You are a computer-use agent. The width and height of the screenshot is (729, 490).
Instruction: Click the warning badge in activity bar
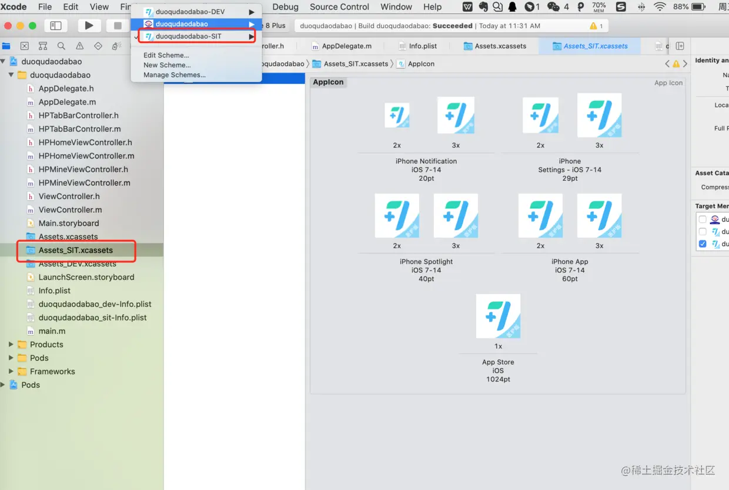coord(597,26)
